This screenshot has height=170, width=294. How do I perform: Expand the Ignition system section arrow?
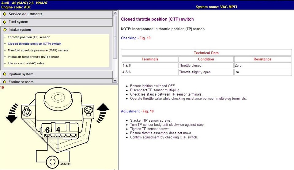point(5,74)
